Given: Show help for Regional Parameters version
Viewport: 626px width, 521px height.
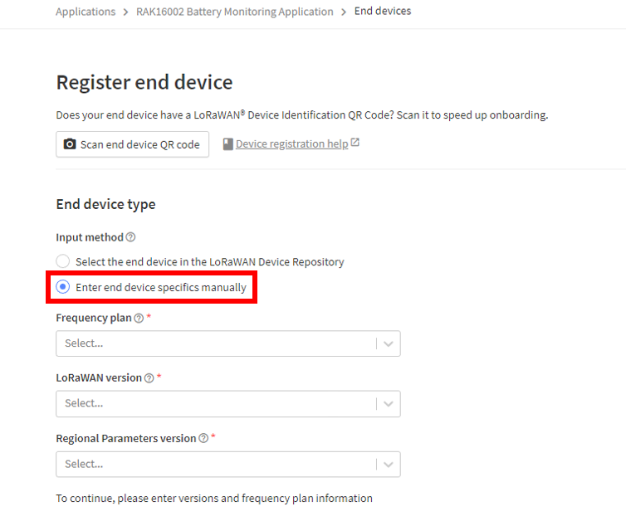Looking at the screenshot, I should click(x=203, y=438).
